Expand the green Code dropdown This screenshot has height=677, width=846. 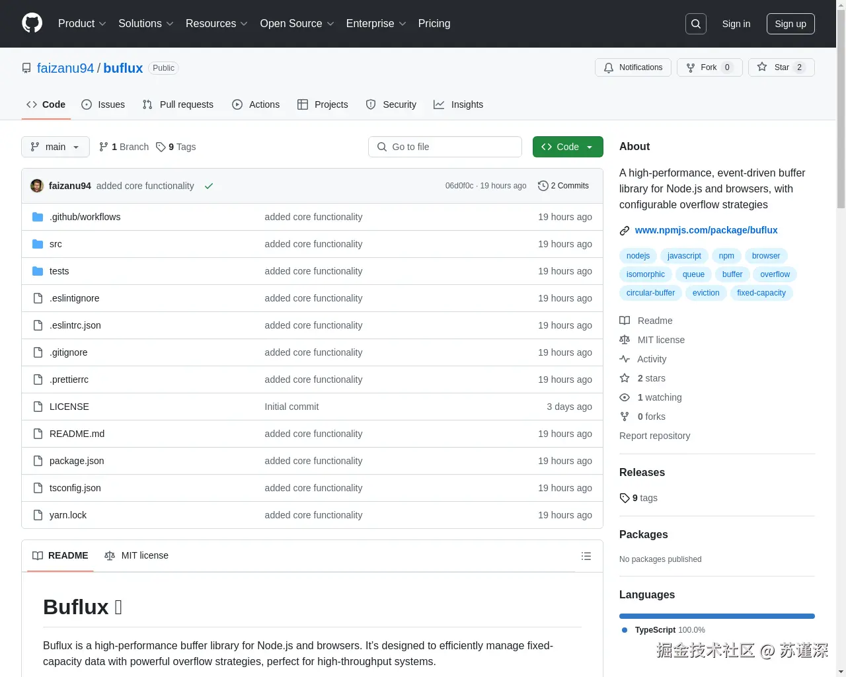pyautogui.click(x=567, y=147)
